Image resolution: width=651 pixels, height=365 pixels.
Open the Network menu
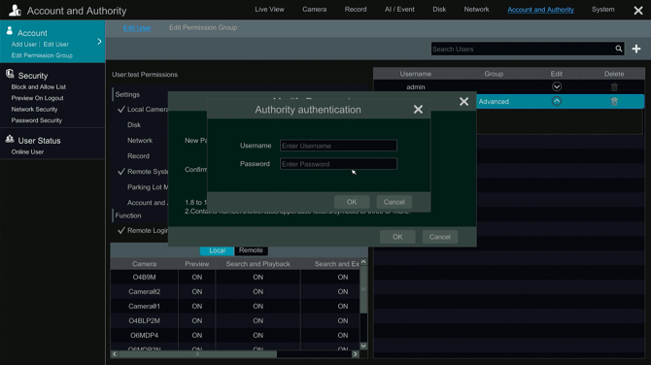pyautogui.click(x=476, y=9)
